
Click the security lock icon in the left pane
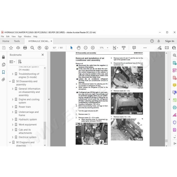3,57
